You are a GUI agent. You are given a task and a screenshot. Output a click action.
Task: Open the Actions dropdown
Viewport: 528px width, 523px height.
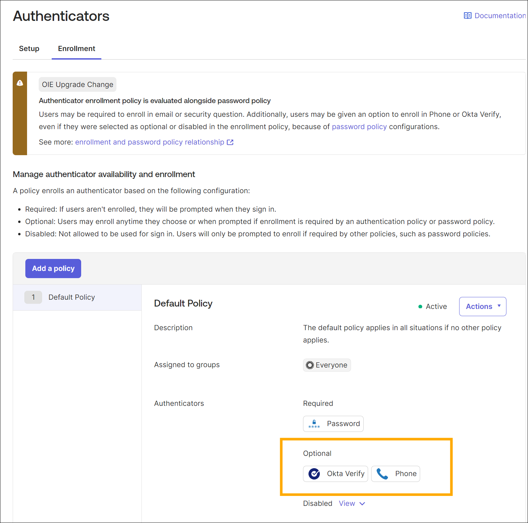coord(482,306)
